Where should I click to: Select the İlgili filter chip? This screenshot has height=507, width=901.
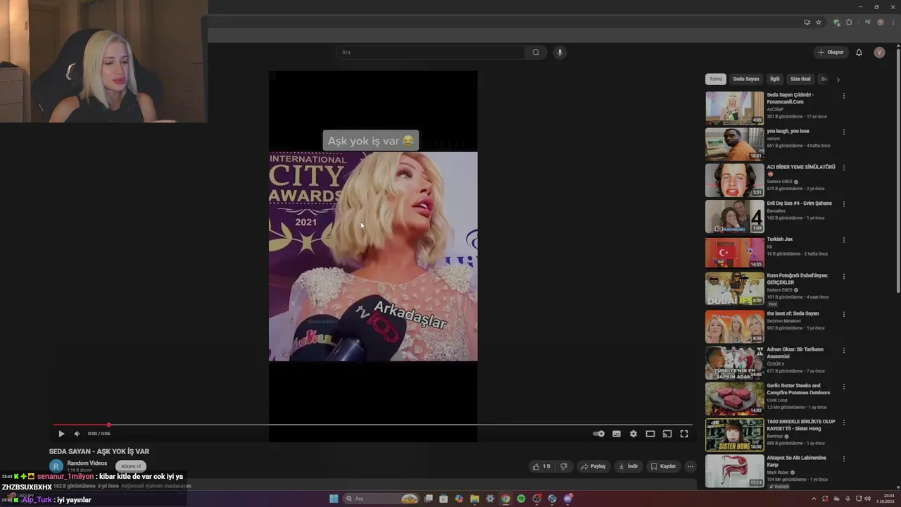775,80
